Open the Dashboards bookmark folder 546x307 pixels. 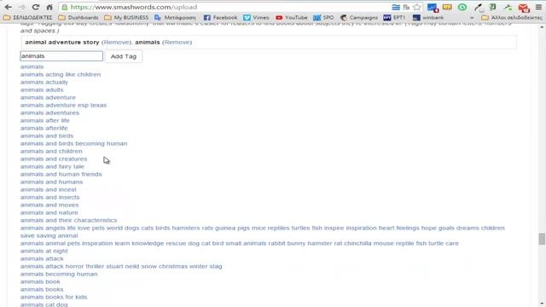(x=78, y=17)
